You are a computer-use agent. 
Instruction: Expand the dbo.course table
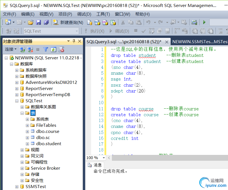point(27,131)
